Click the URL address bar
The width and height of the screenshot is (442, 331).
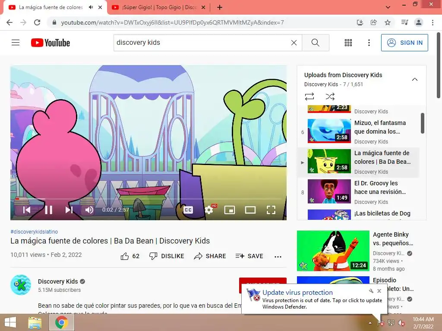pos(173,22)
